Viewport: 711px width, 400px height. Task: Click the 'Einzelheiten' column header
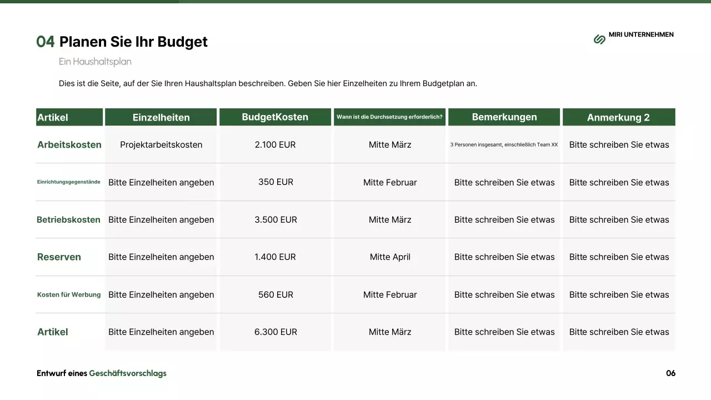(x=161, y=117)
